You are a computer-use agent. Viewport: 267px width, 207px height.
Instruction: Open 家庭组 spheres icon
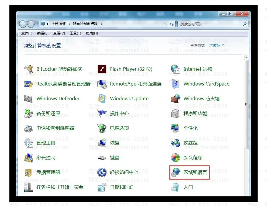175,143
